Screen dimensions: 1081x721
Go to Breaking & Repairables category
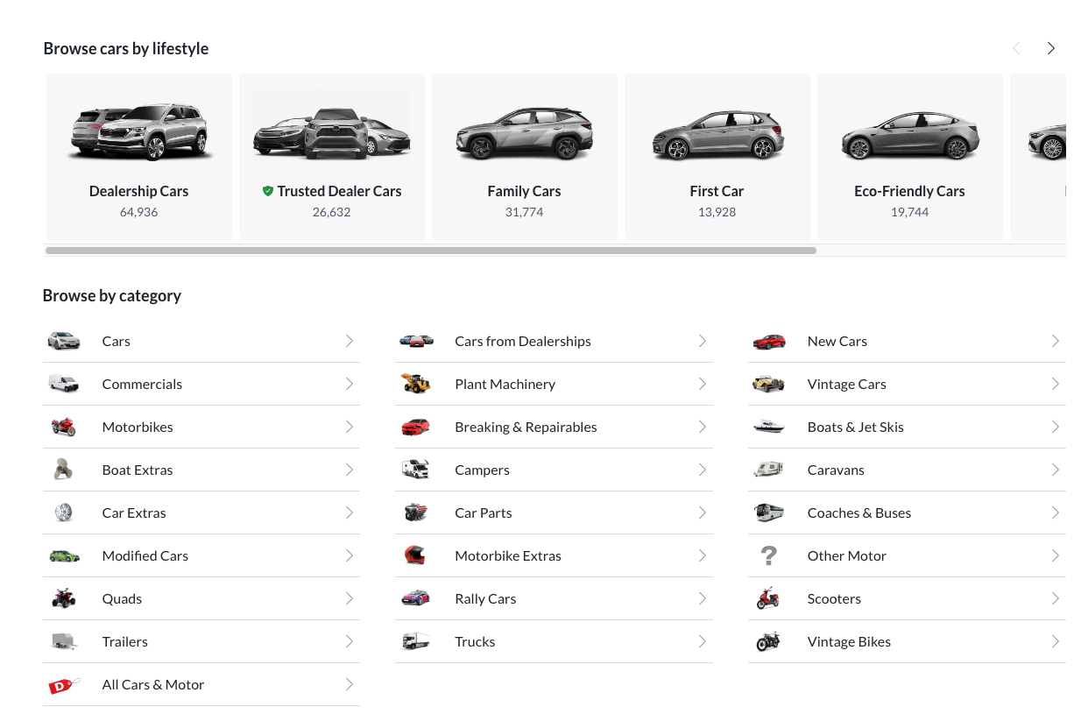526,427
